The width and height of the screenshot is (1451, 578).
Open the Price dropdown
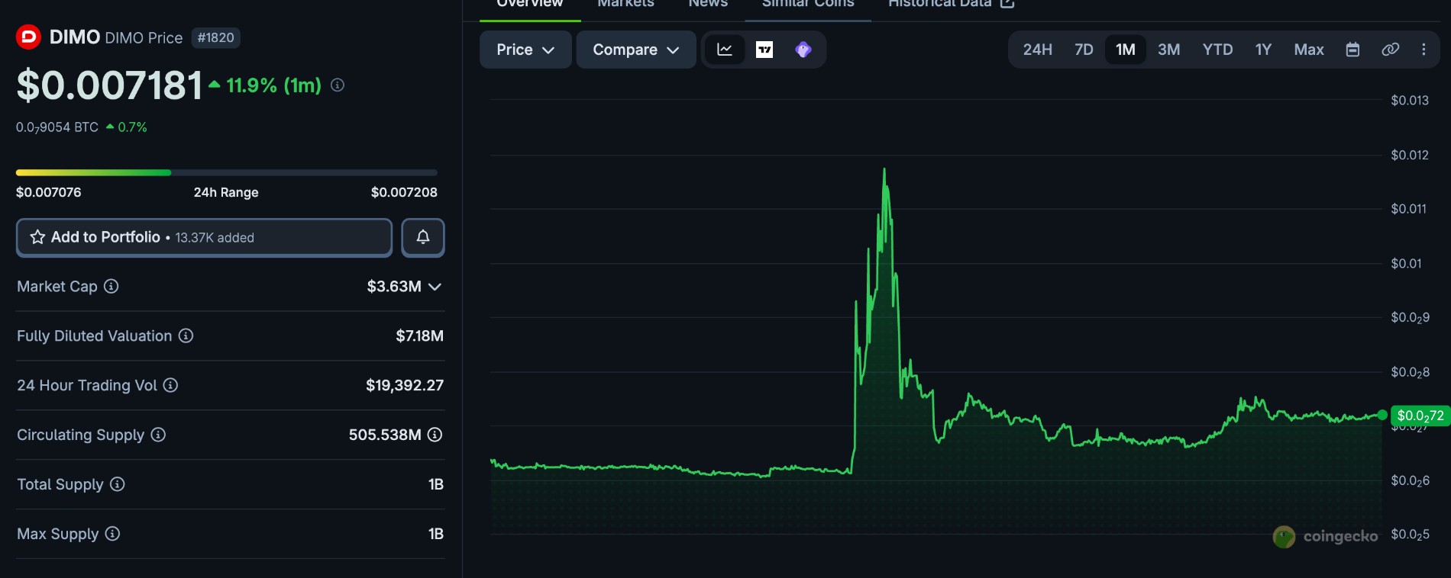(525, 50)
